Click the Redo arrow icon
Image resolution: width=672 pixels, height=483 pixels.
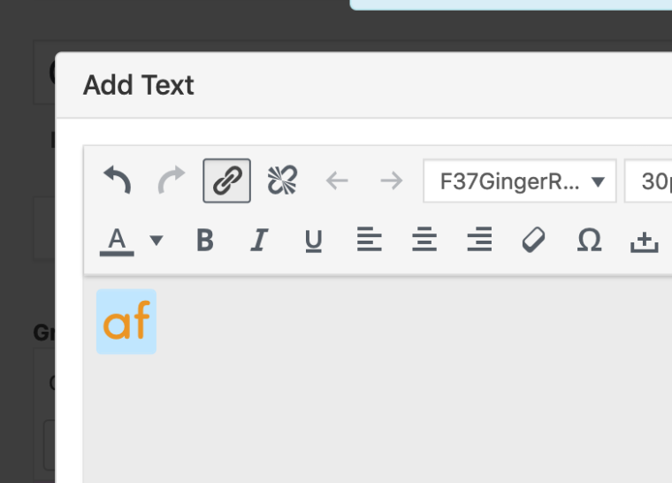pyautogui.click(x=172, y=180)
